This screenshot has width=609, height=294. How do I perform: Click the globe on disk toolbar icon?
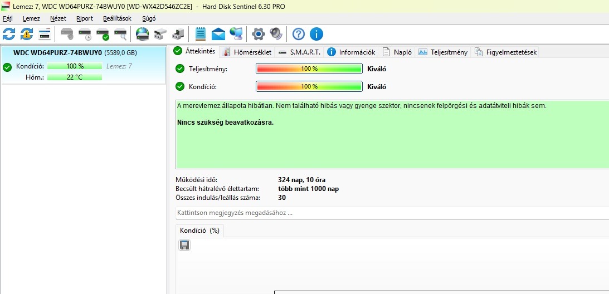pos(143,34)
